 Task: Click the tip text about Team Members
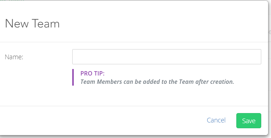pos(157,82)
